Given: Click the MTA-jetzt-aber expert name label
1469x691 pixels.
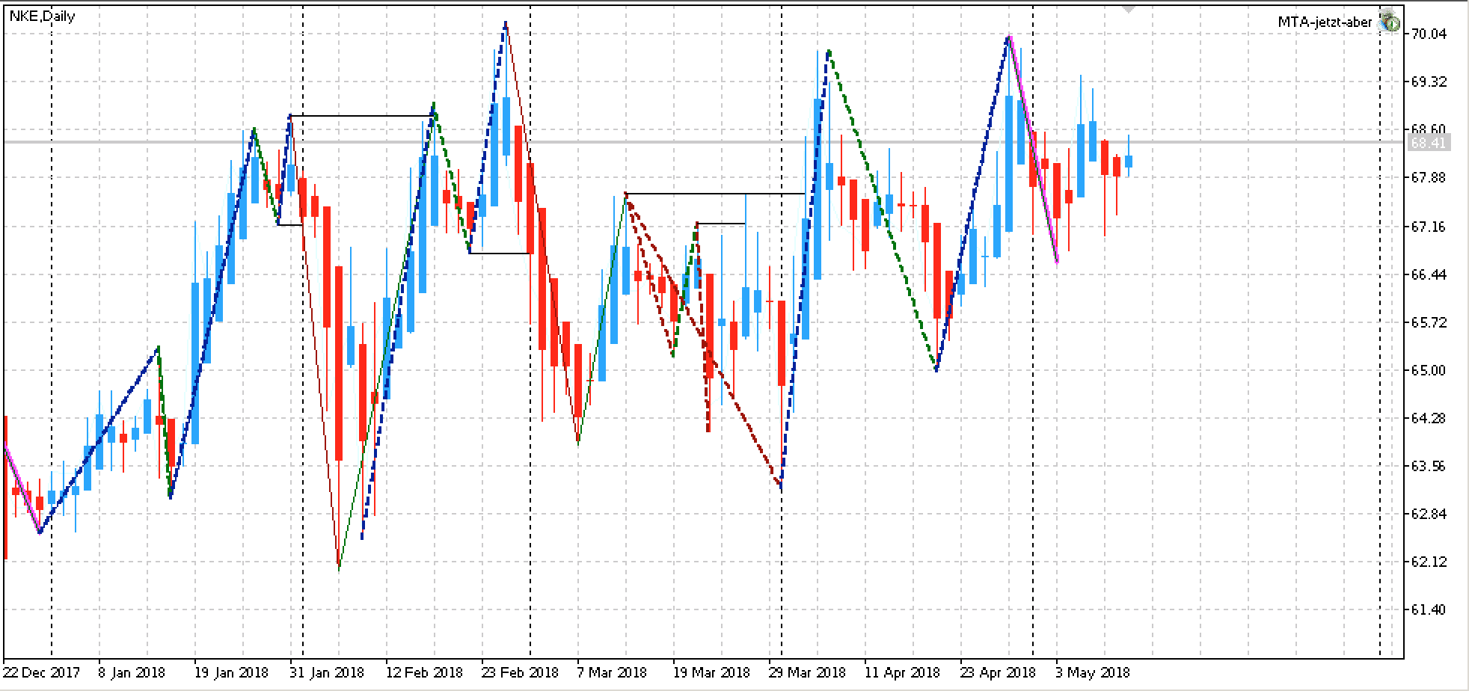Looking at the screenshot, I should coord(1325,22).
